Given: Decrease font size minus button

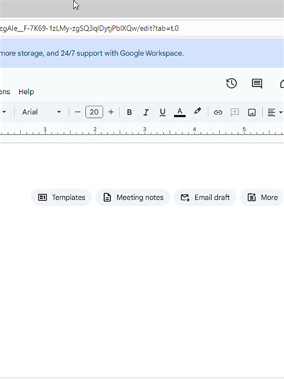Looking at the screenshot, I should (77, 112).
